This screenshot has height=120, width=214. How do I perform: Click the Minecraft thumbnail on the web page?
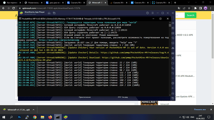(149, 103)
